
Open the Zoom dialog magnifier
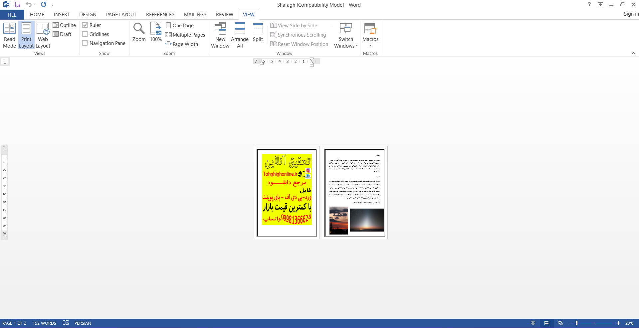tap(139, 32)
